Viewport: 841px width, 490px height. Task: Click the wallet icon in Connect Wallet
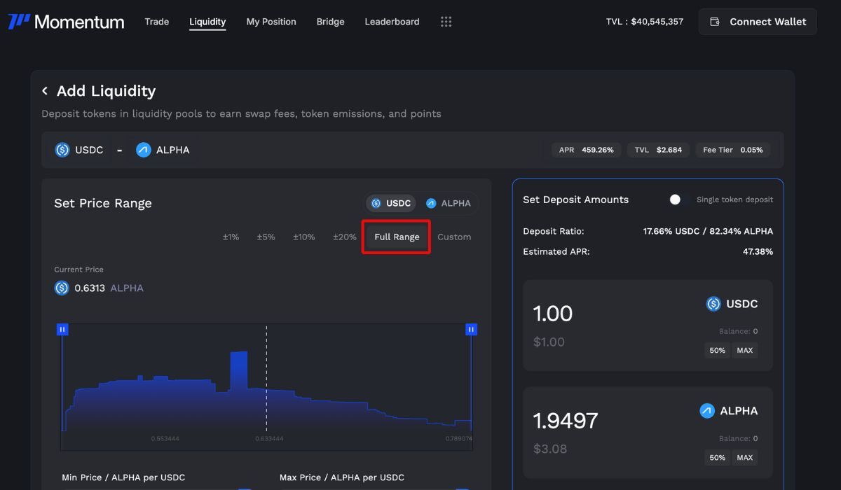click(715, 22)
